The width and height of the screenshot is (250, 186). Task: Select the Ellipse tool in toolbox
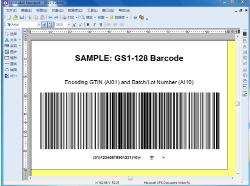[11, 70]
